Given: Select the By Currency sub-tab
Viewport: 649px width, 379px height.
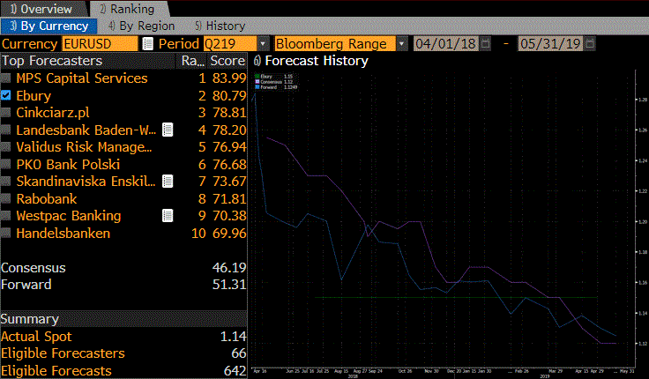Looking at the screenshot, I should [48, 26].
